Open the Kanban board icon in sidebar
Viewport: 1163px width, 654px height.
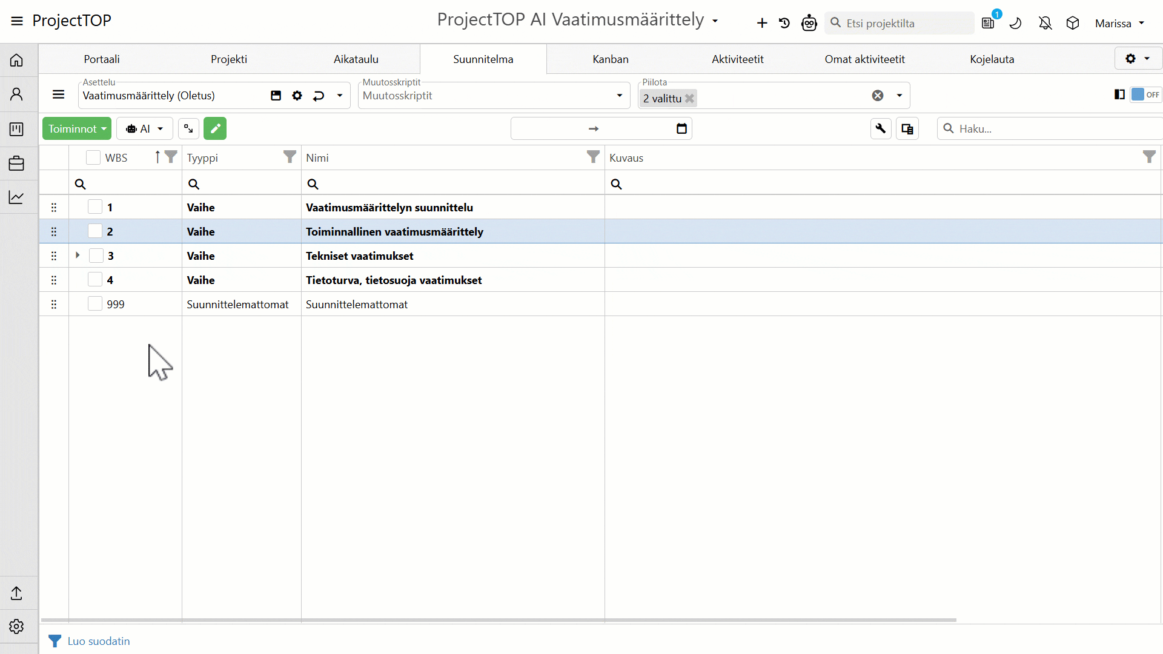tap(16, 129)
